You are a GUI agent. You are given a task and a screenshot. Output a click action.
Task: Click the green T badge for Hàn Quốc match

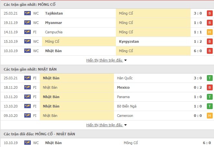[210, 78]
